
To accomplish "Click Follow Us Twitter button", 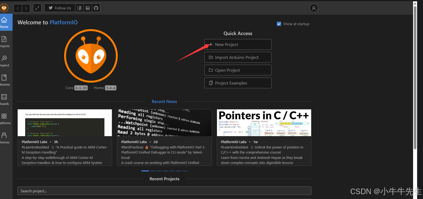I will (60, 8).
